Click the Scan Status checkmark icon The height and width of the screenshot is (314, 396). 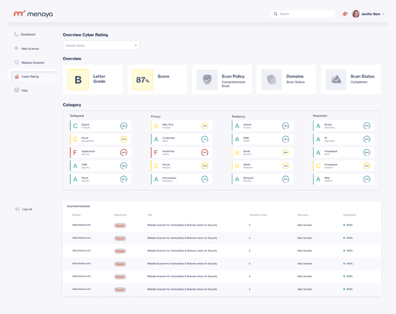[335, 79]
